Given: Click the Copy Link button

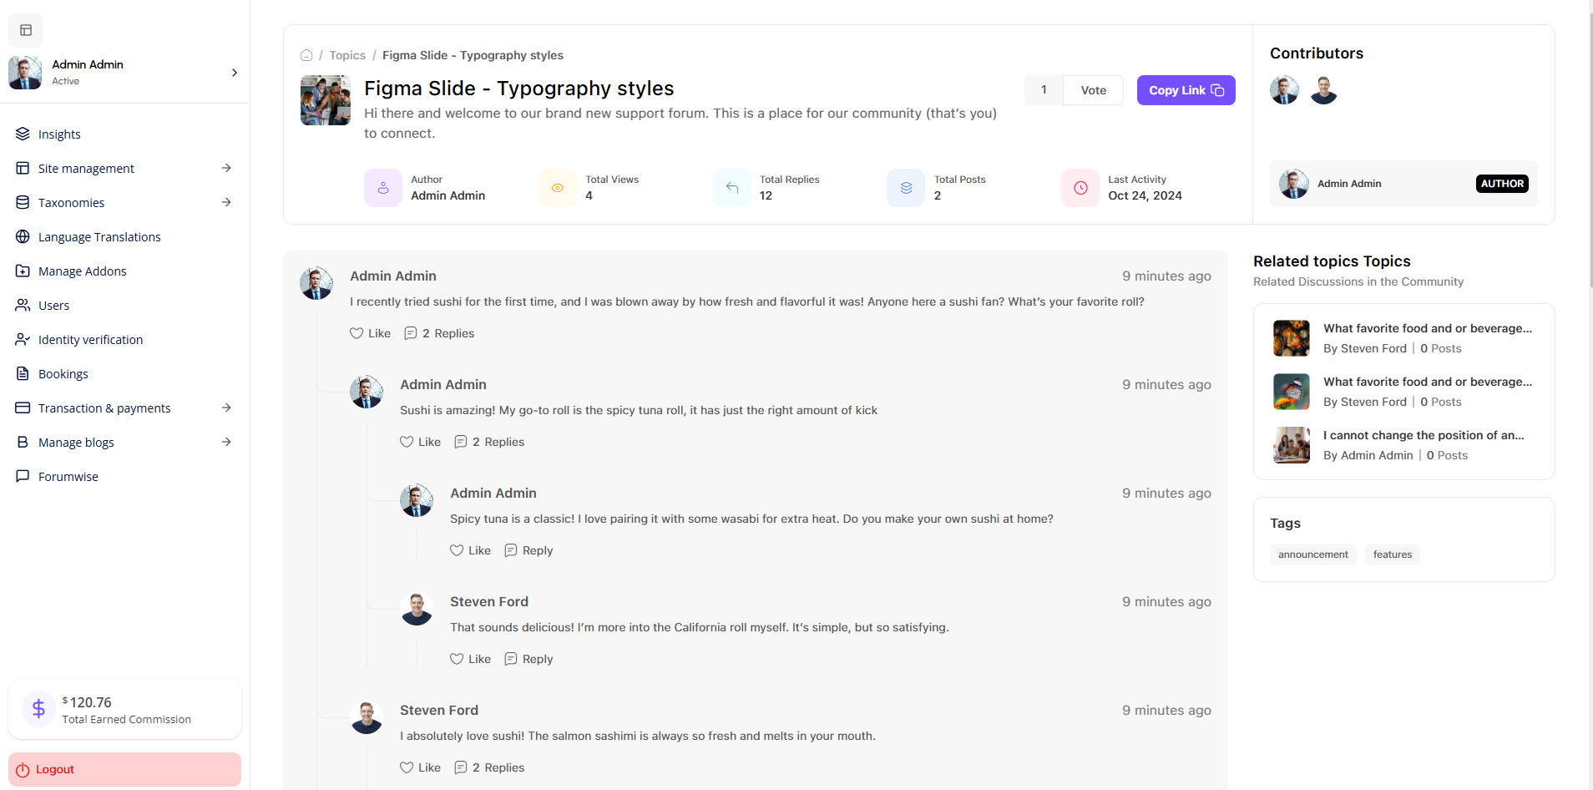Looking at the screenshot, I should pos(1186,89).
